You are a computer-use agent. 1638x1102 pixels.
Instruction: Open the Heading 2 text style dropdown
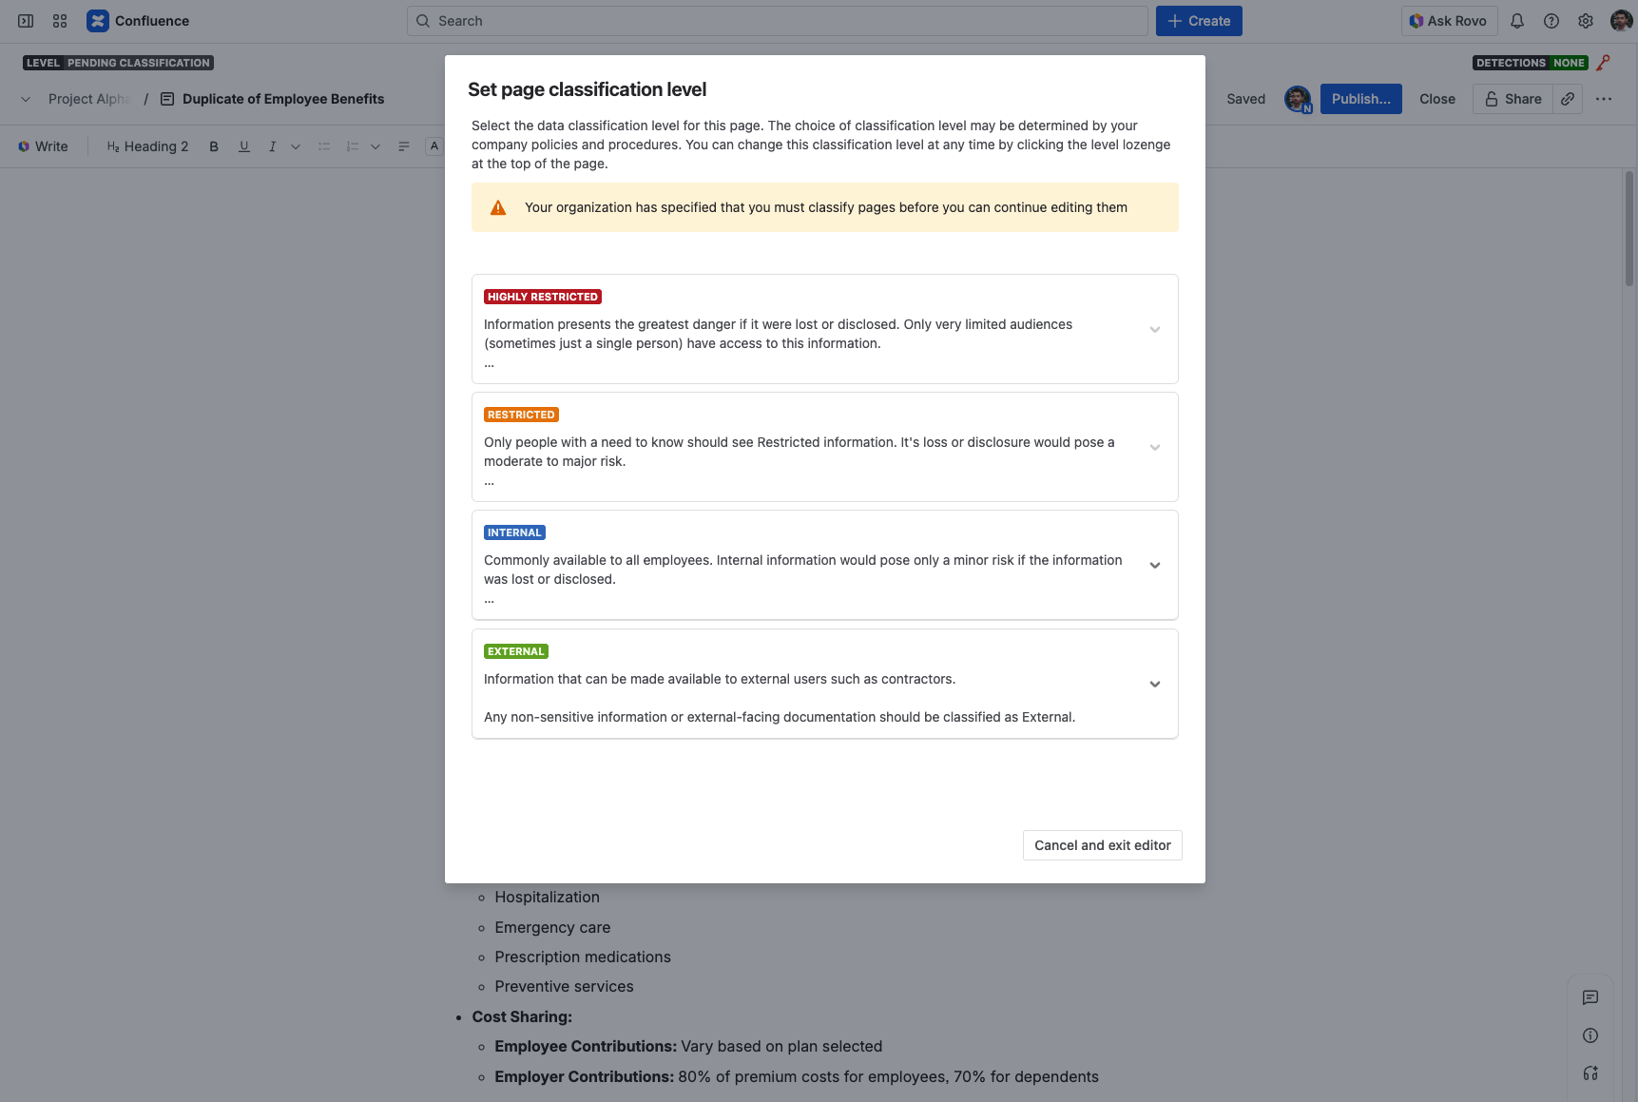147,146
